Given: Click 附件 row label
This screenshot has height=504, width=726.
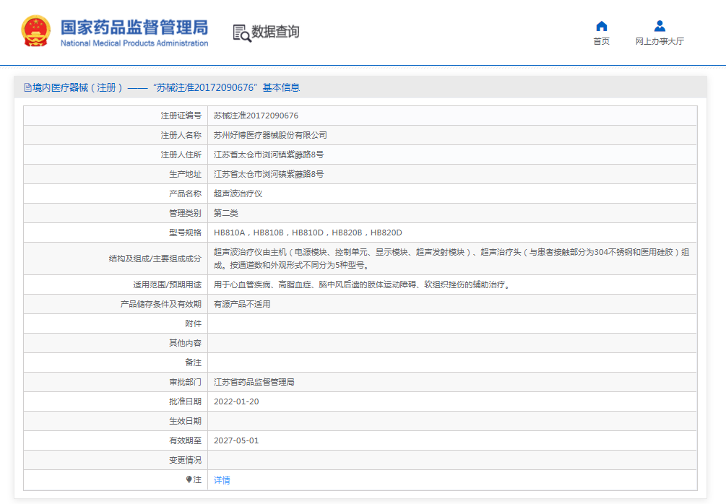Looking at the screenshot, I should click(x=193, y=323).
